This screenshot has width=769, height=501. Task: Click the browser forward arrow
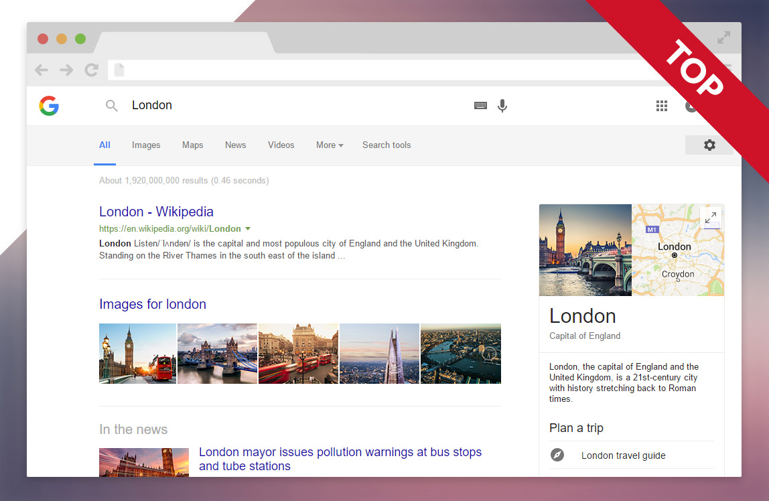66,70
